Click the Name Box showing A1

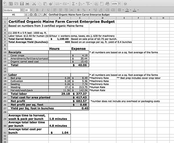pyautogui.click(x=14, y=15)
